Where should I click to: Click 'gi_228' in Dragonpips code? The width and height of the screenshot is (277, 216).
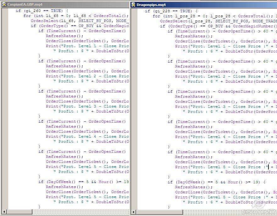pyautogui.click(x=162, y=11)
